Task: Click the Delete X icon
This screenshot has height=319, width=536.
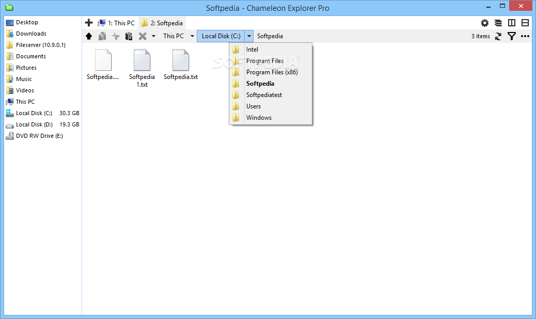Action: [143, 36]
